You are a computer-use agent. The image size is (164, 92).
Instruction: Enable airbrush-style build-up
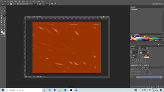[52, 4]
